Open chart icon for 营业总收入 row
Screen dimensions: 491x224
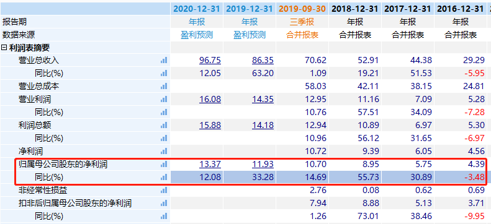164,60
